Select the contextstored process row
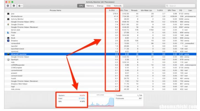 coord(100,70)
